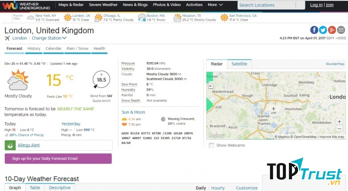Viewport: 348px width, 191px height.
Task: Open News & Blogs menu
Action: click(x=135, y=5)
